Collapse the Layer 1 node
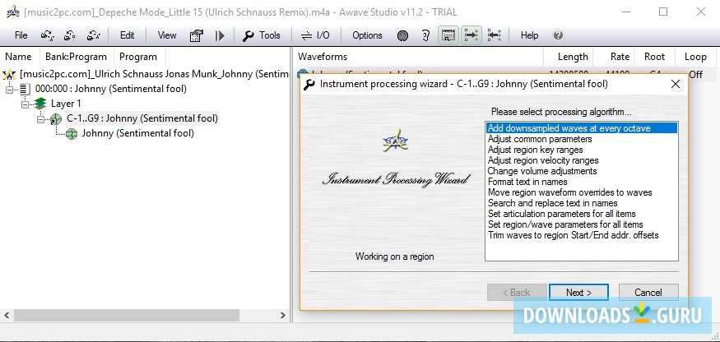 tap(25, 104)
